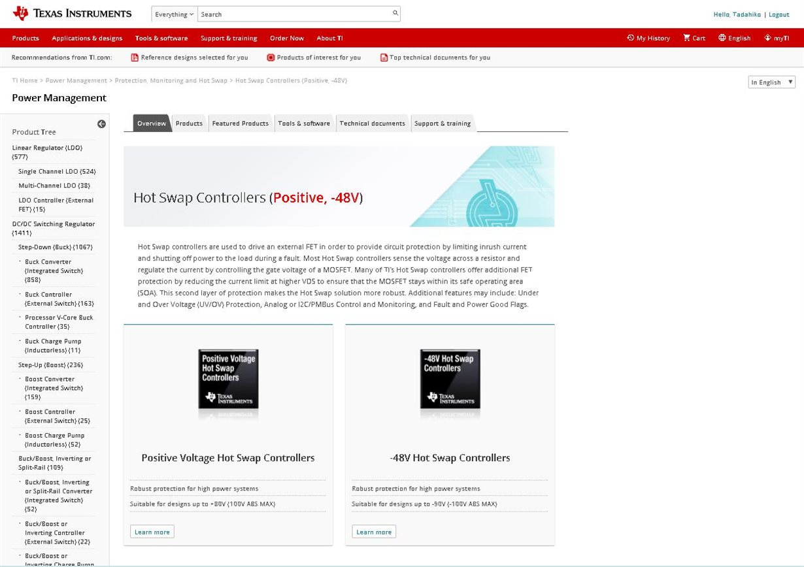Open the Products menu
Screen dimensions: 804x567
25,38
